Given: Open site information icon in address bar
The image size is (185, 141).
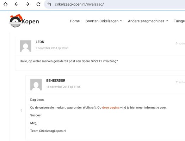Looking at the screenshot, I should point(49,4).
